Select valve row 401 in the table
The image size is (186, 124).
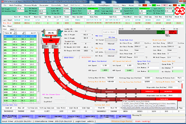(x=20, y=39)
